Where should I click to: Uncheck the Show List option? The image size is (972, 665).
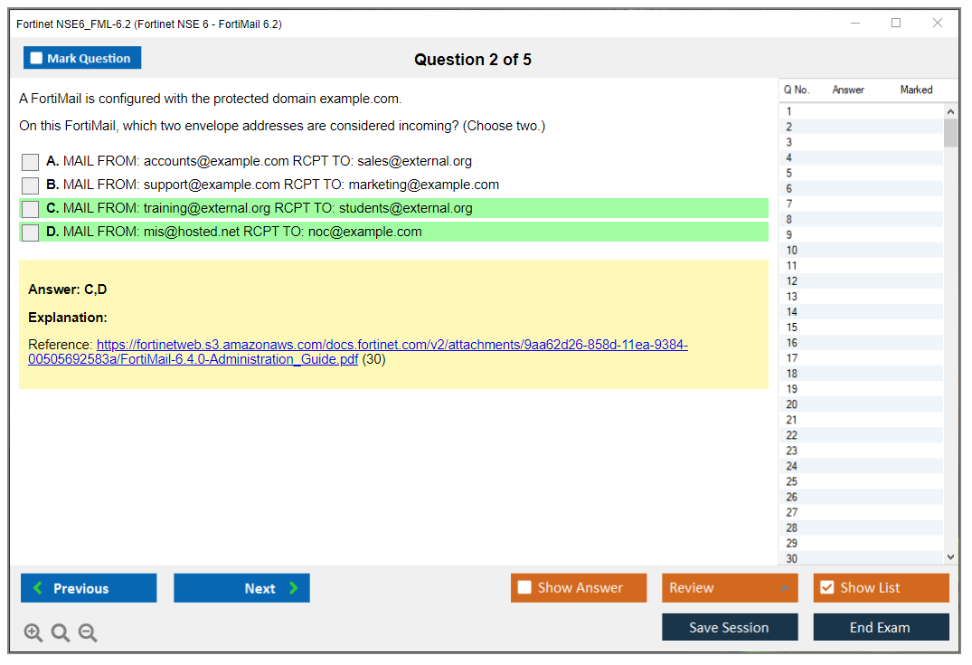826,588
